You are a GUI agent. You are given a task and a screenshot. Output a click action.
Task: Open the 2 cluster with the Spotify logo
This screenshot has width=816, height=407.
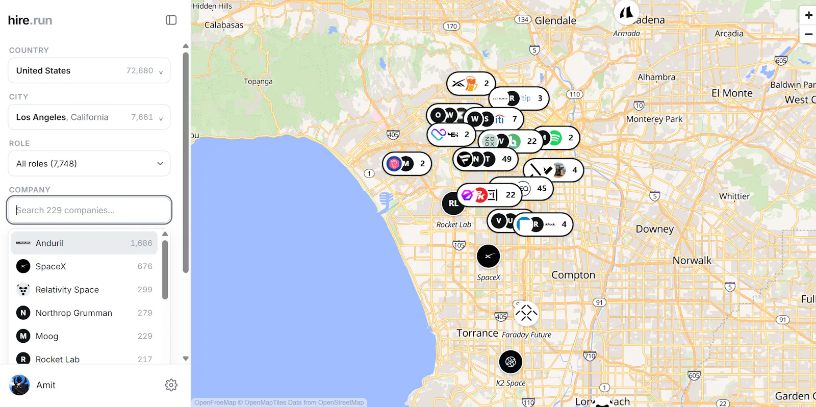(561, 138)
